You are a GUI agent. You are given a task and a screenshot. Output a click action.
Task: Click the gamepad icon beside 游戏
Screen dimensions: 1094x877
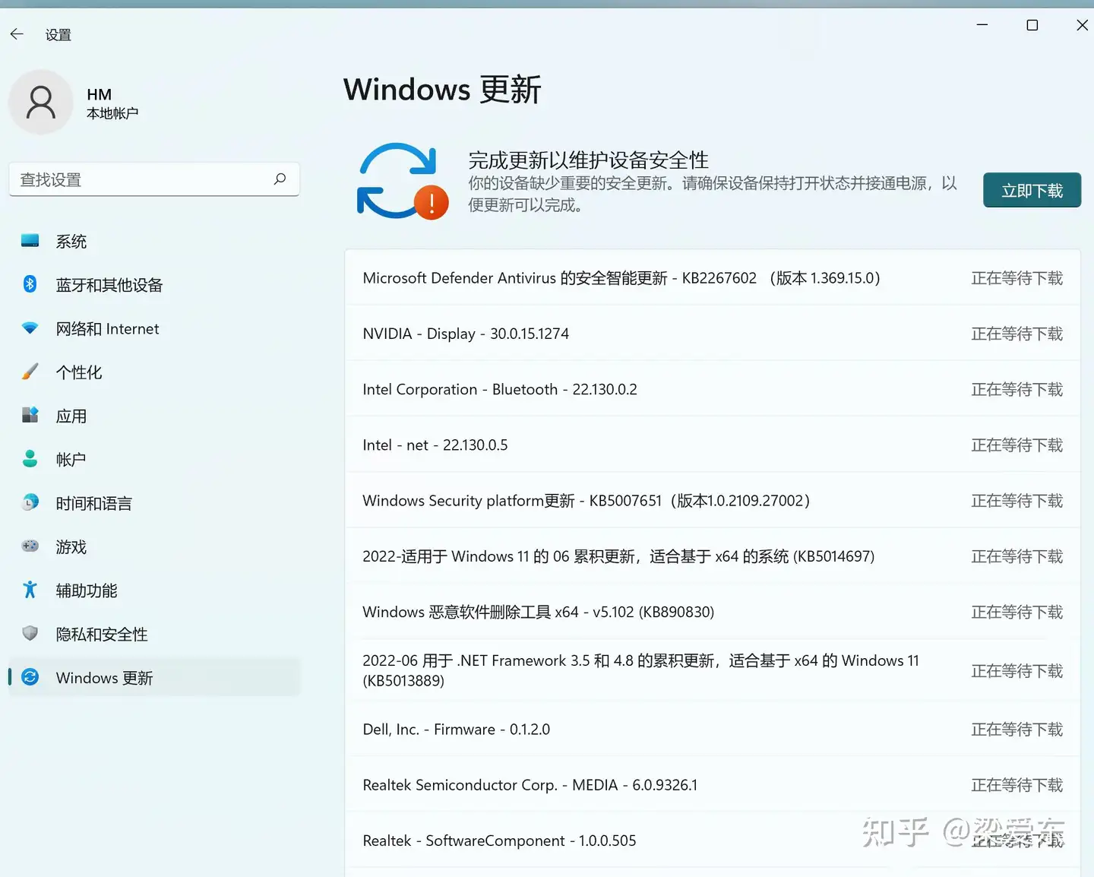click(30, 546)
